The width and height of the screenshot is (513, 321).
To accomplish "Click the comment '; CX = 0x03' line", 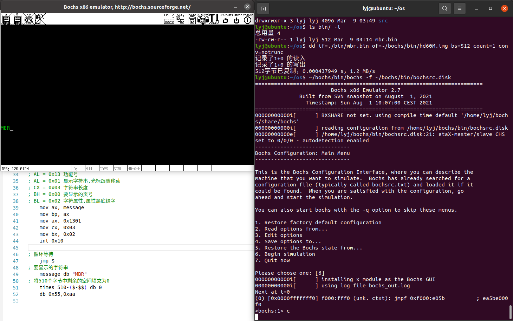I will click(x=58, y=187).
